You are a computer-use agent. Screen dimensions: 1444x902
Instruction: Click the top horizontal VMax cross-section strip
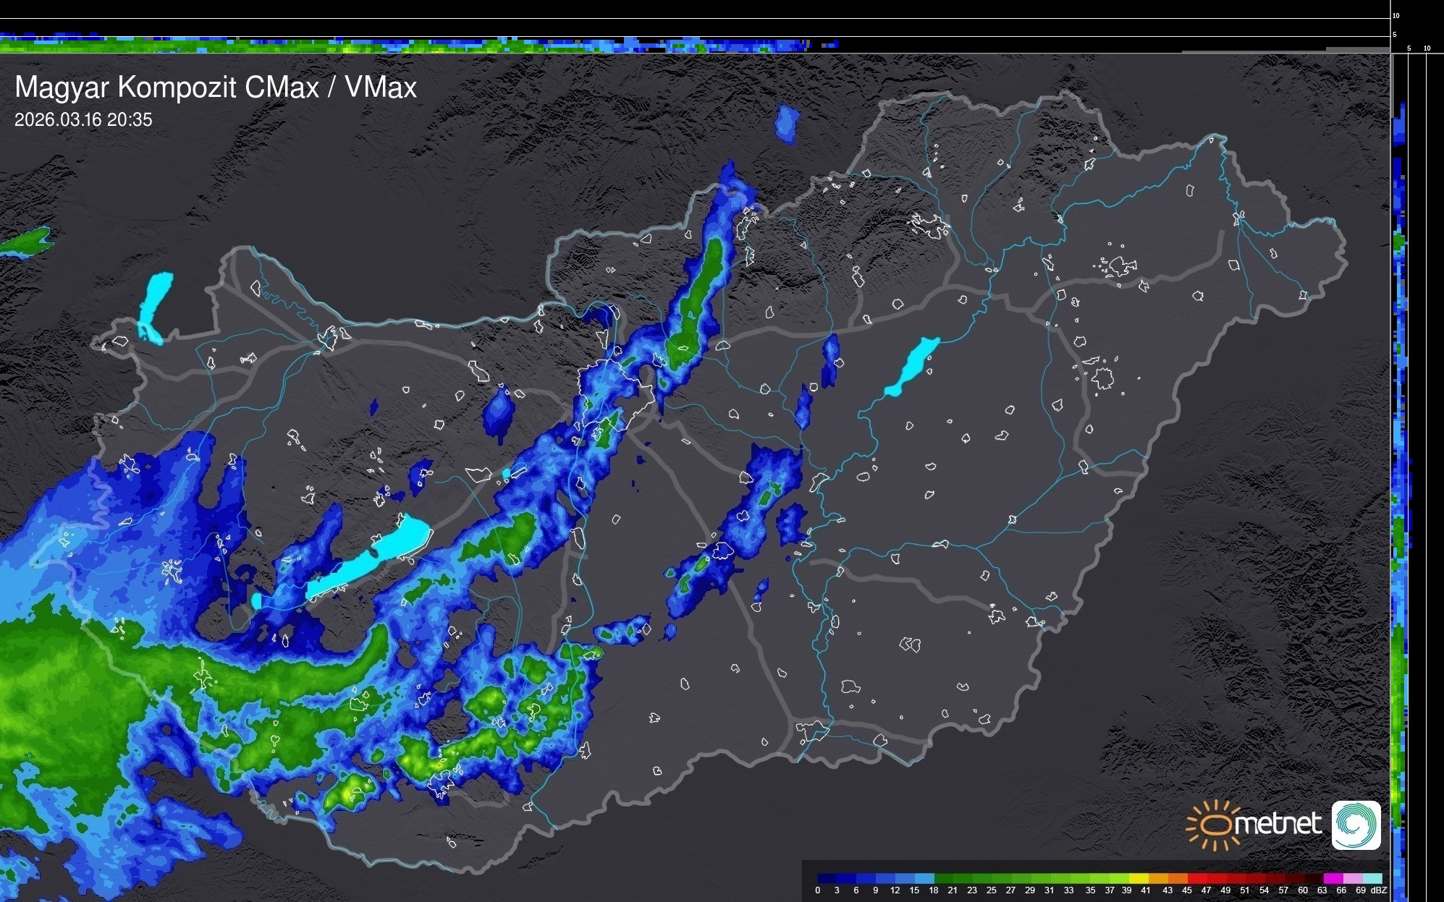(434, 45)
